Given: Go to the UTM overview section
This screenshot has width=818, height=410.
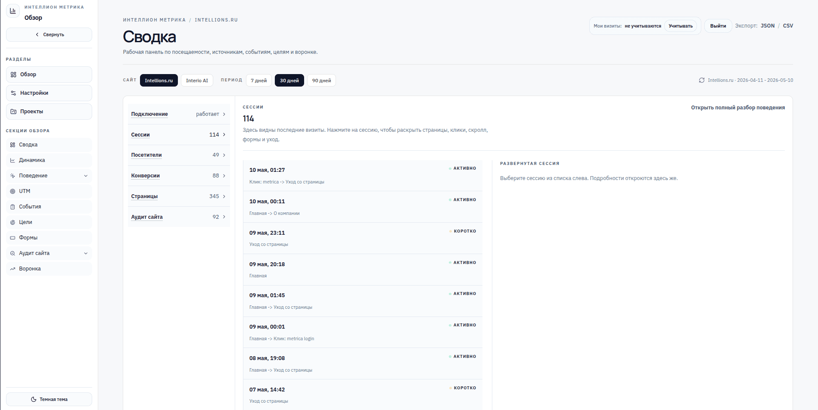Looking at the screenshot, I should click(x=49, y=191).
